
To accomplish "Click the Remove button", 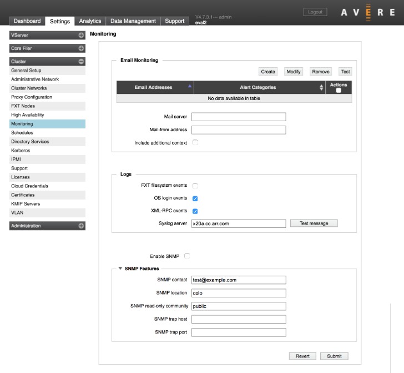I will click(321, 72).
